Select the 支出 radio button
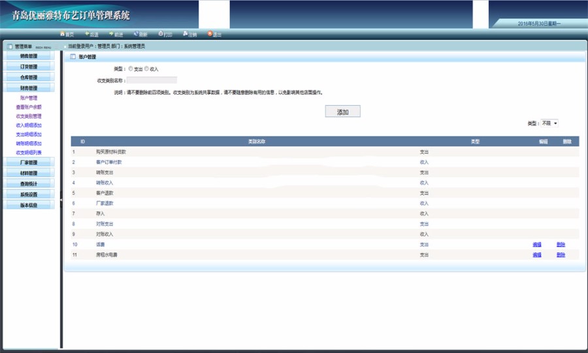 (x=131, y=68)
